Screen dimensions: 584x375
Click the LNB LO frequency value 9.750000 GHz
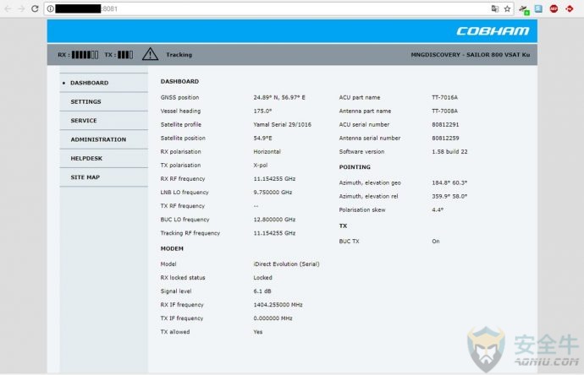click(x=273, y=193)
